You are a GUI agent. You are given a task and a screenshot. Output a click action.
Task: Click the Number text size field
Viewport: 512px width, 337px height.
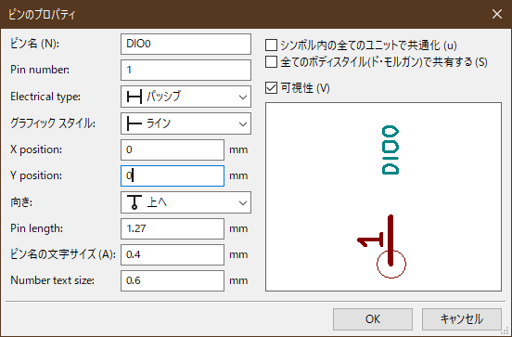tap(173, 280)
